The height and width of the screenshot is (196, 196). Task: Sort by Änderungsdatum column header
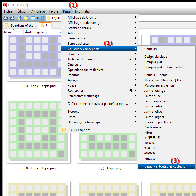coord(40,32)
